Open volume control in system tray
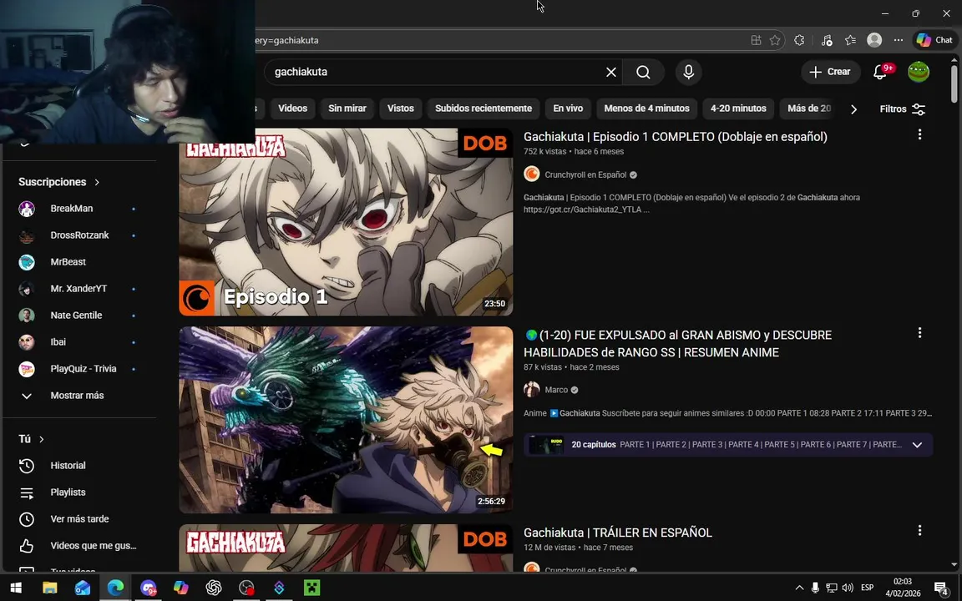 [x=848, y=588]
